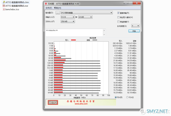Minimize the ATTO benchmark window
Image resolution: width=171 pixels, height=116 pixels.
[x=126, y=3]
